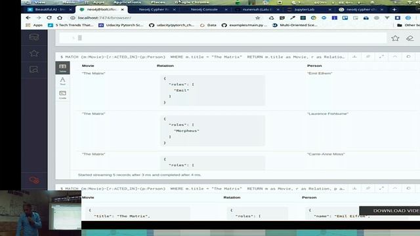Click the Movie column header in first table
Image resolution: width=420 pixels, height=236 pixels.
pos(88,66)
